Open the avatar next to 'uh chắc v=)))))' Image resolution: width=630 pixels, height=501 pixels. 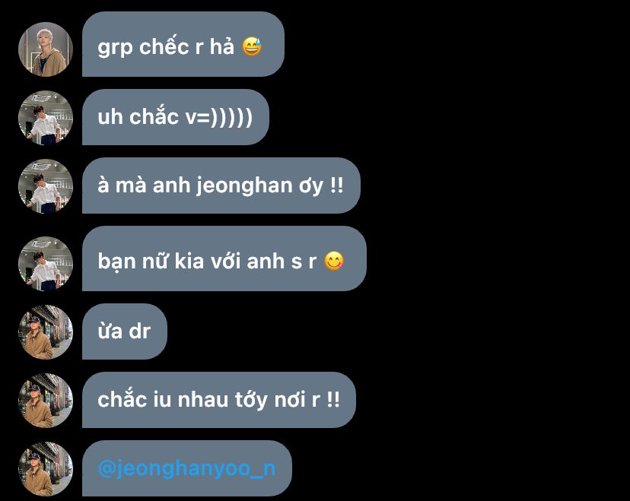pos(46,118)
